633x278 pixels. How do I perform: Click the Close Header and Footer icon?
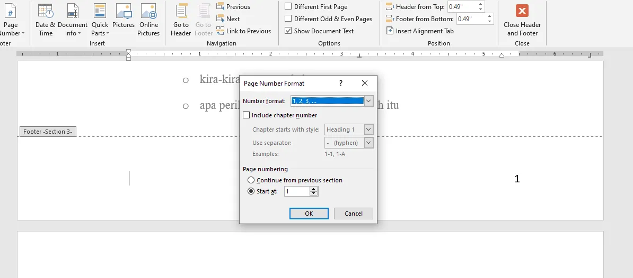click(522, 11)
